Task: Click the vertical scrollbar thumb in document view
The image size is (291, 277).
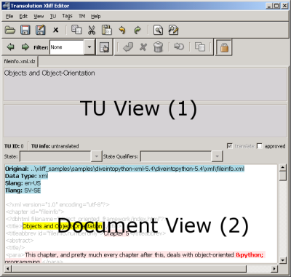Action: pyautogui.click(x=283, y=175)
